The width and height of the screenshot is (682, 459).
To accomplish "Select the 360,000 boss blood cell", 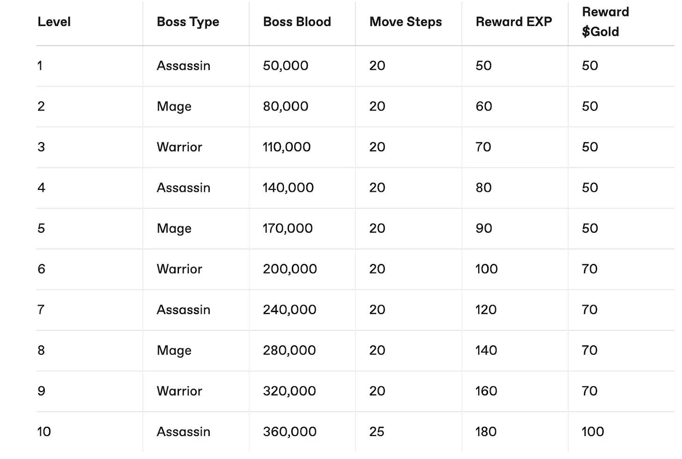I will (289, 432).
